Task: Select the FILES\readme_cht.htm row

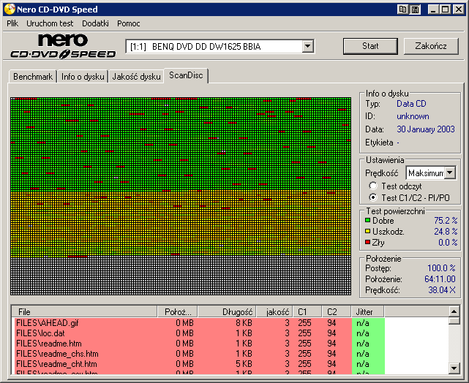Action: (x=200, y=364)
